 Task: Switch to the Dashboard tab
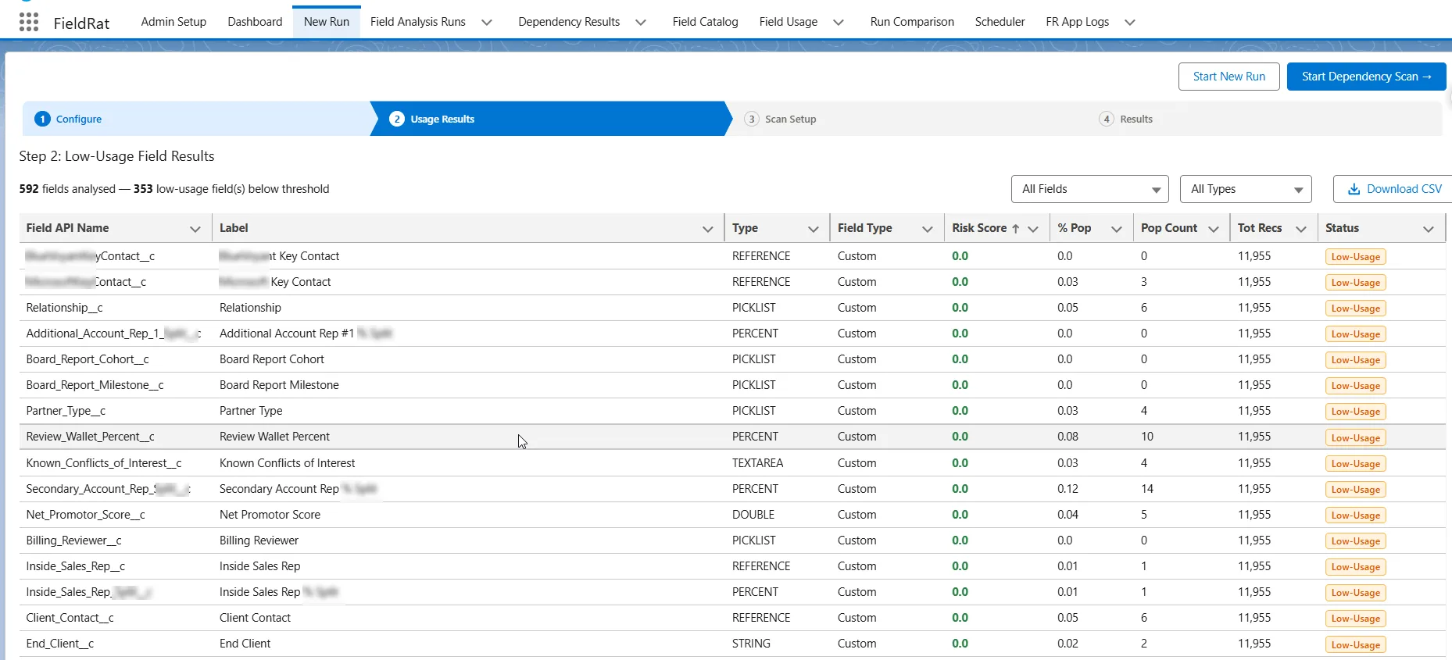pos(255,22)
